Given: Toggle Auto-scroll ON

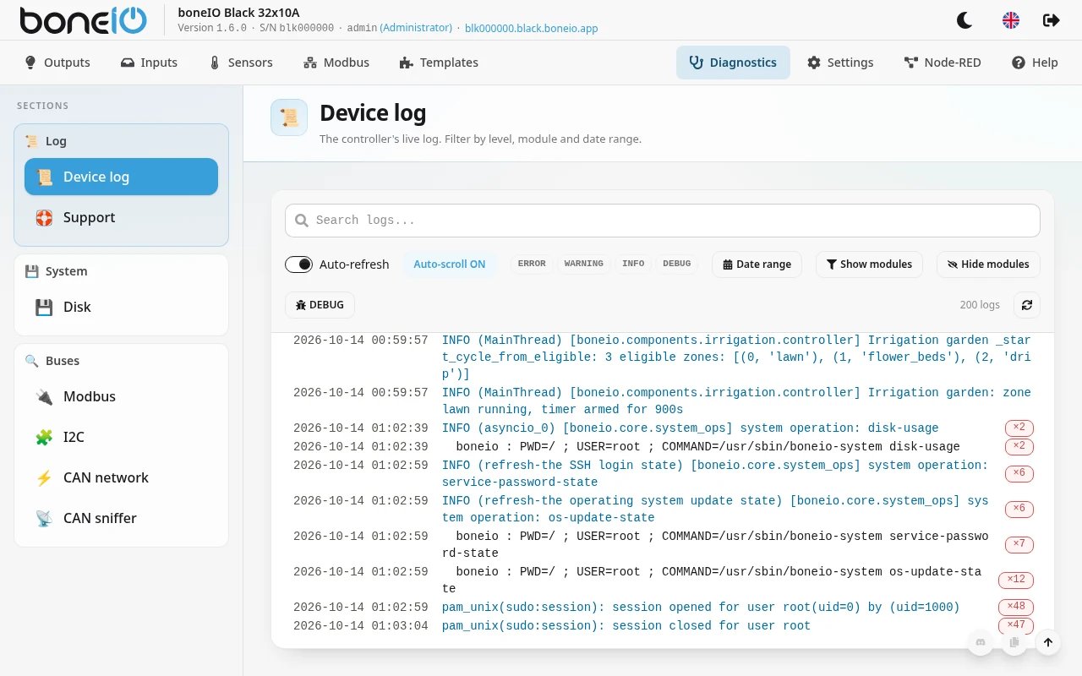Looking at the screenshot, I should tap(449, 264).
